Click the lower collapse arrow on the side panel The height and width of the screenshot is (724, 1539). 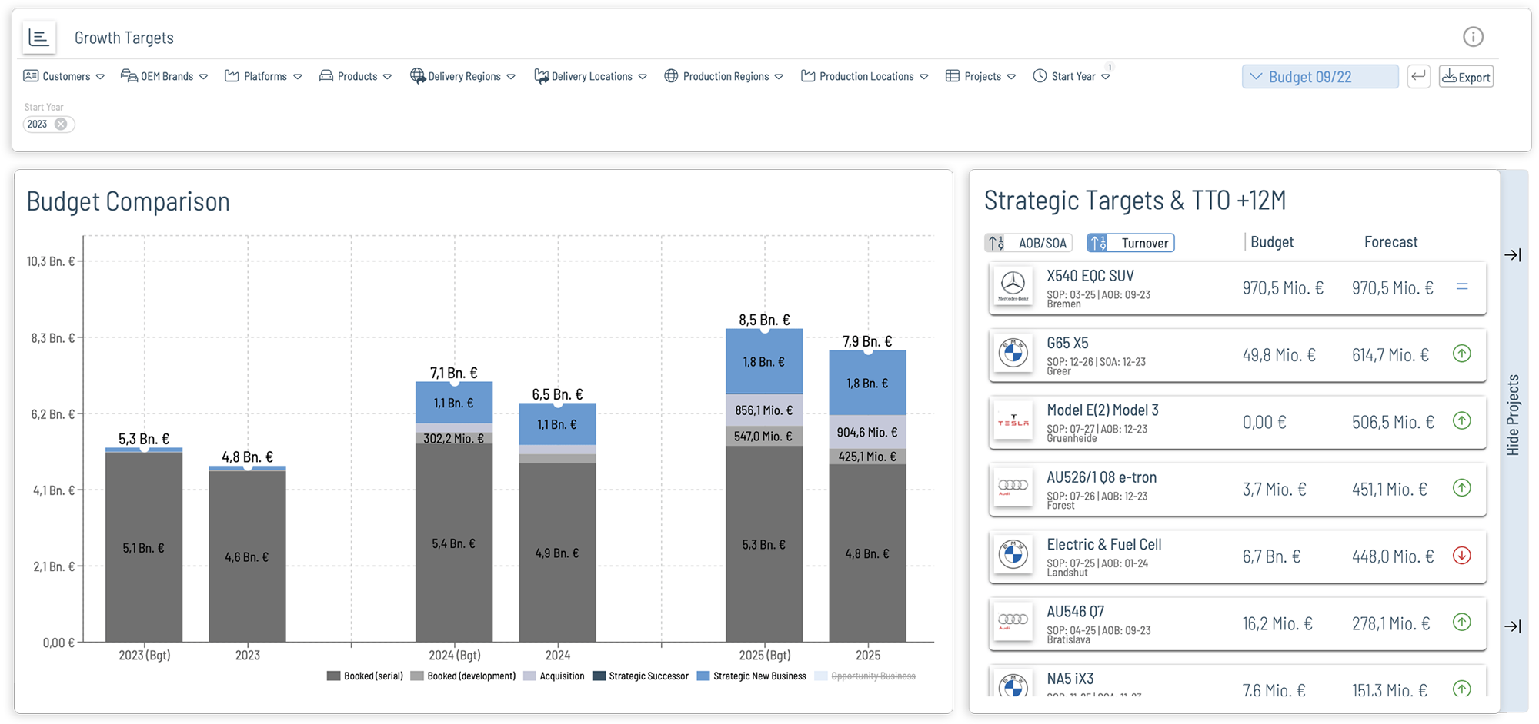(x=1513, y=626)
